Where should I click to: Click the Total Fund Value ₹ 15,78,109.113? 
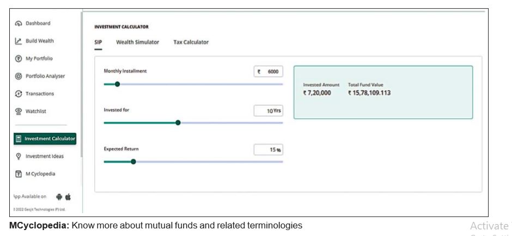pyautogui.click(x=369, y=93)
